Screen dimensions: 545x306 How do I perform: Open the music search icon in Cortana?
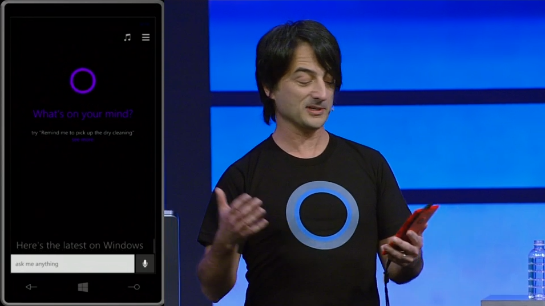tap(128, 37)
